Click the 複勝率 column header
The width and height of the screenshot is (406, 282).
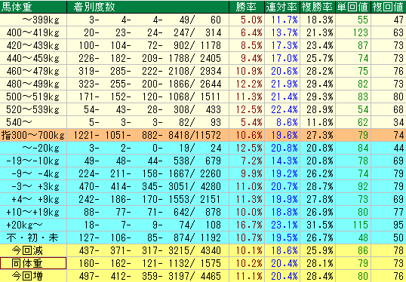tap(318, 7)
